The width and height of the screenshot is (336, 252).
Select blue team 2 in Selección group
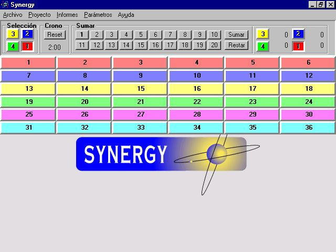[x=28, y=35]
